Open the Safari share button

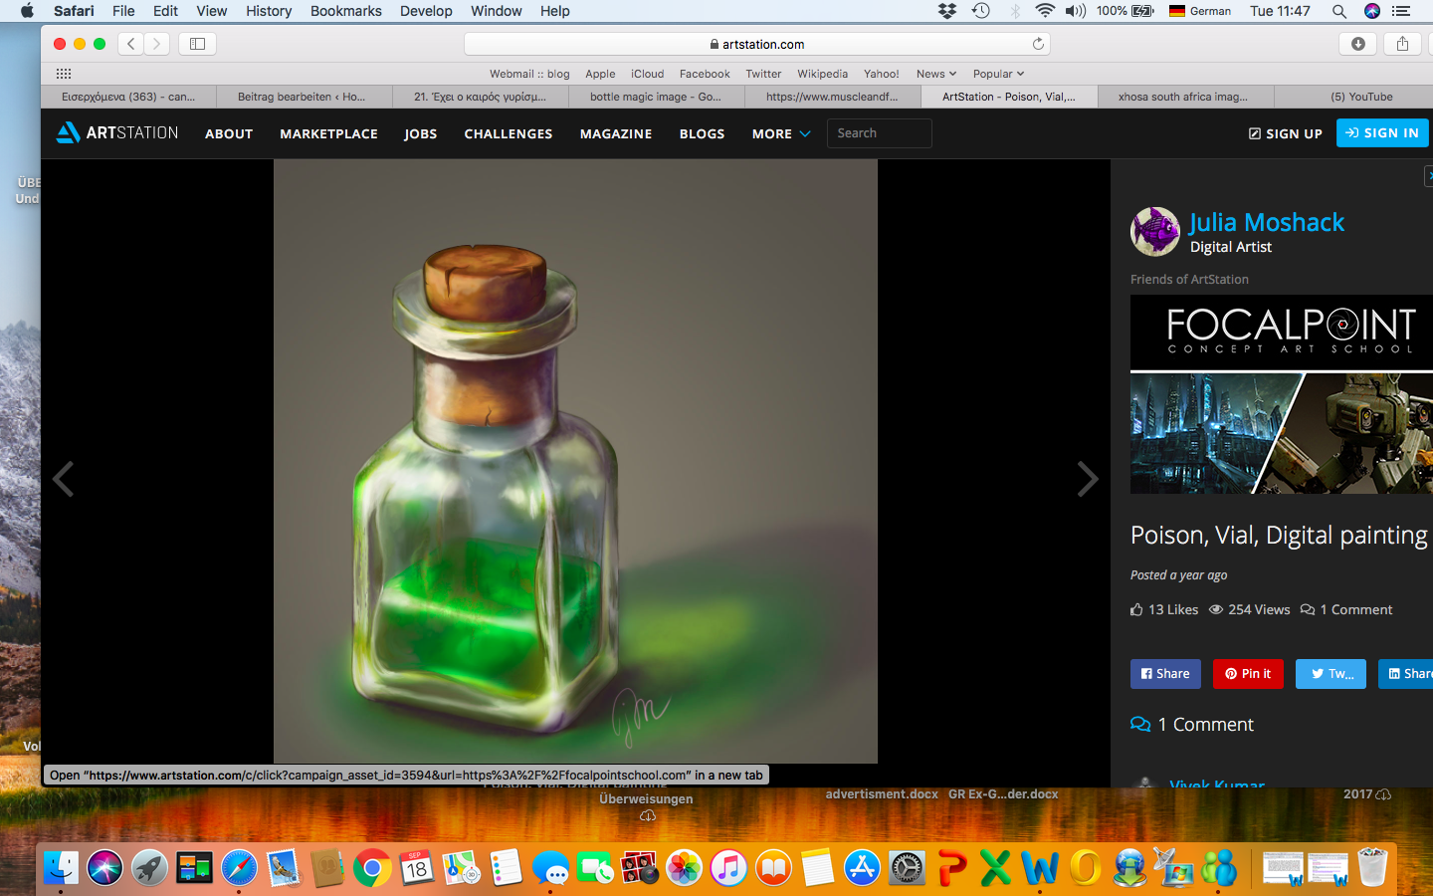coord(1402,44)
